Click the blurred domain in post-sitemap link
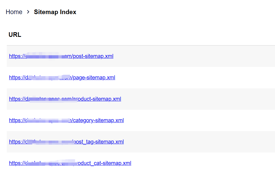The image size is (275, 175). (46, 56)
